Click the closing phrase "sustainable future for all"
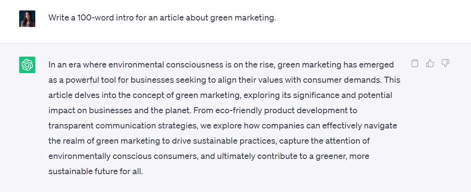Viewport: 471px width, 192px height. coord(95,172)
